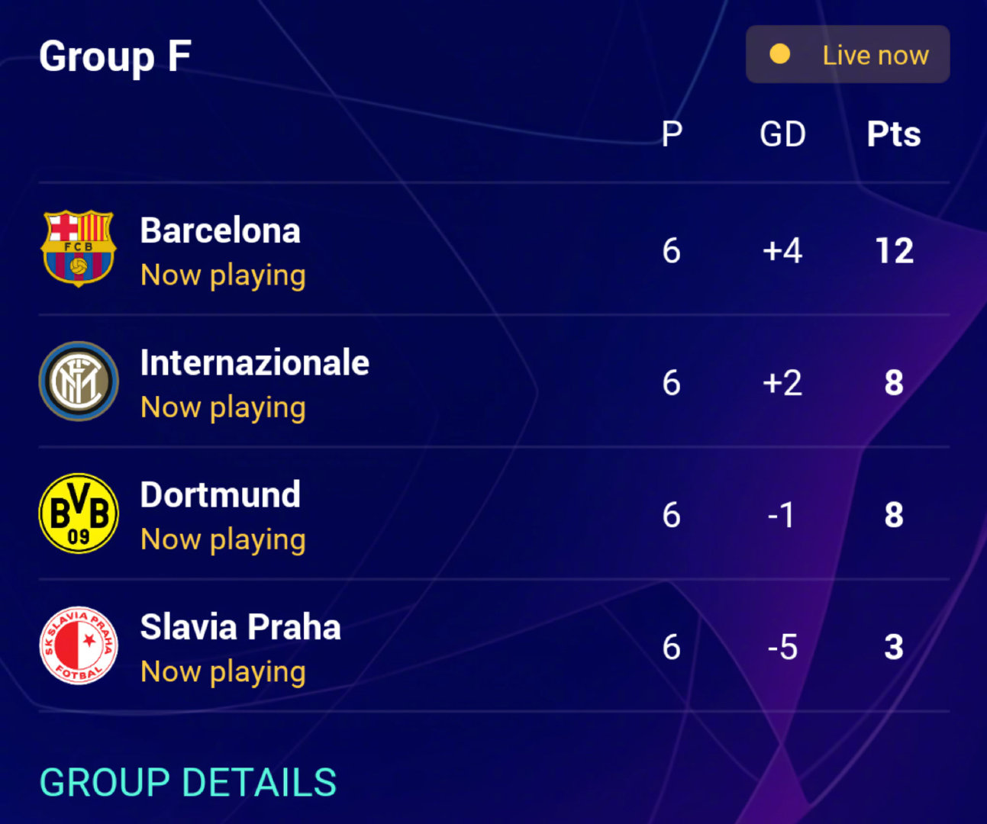Click the Internazionale club crest
This screenshot has width=987, height=824.
79,381
